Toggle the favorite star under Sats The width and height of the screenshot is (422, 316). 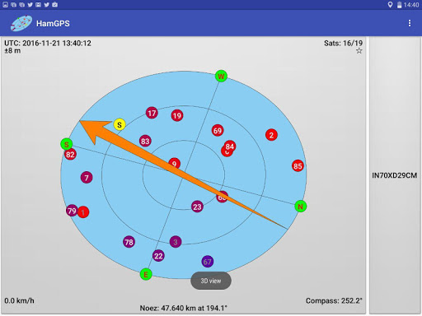click(x=359, y=51)
